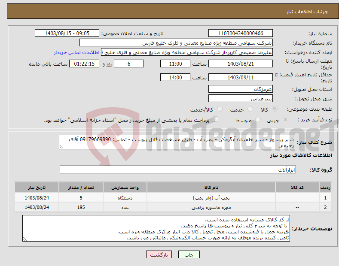Click the جزئیات اطلاعات نیاز page header
The image size is (339, 266).
(307, 12)
